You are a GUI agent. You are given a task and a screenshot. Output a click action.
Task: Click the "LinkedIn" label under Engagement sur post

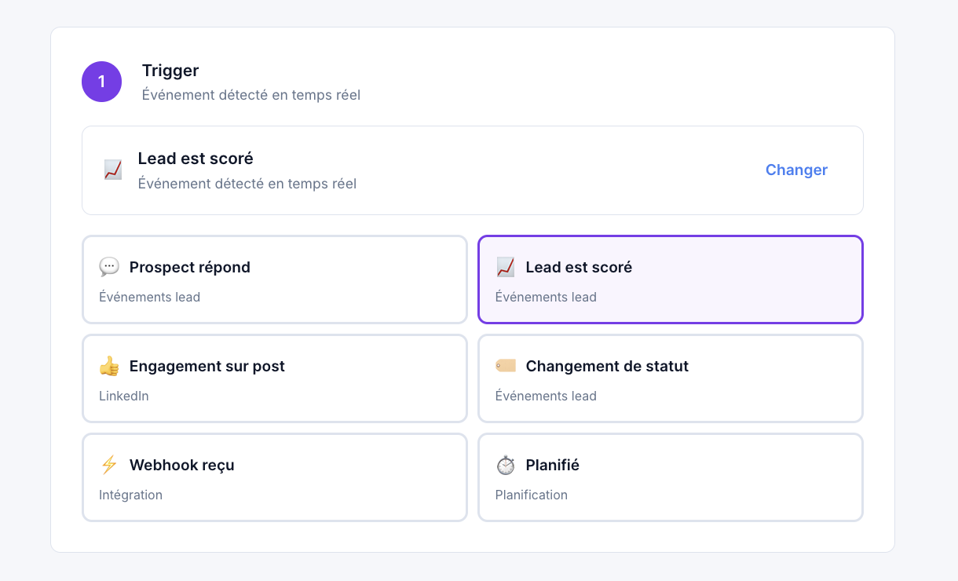tap(124, 396)
